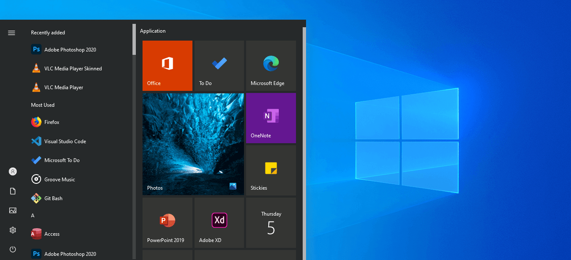Screen dimensions: 571x260
Task: Open Settings gear in Start sidebar
Action: 13,230
